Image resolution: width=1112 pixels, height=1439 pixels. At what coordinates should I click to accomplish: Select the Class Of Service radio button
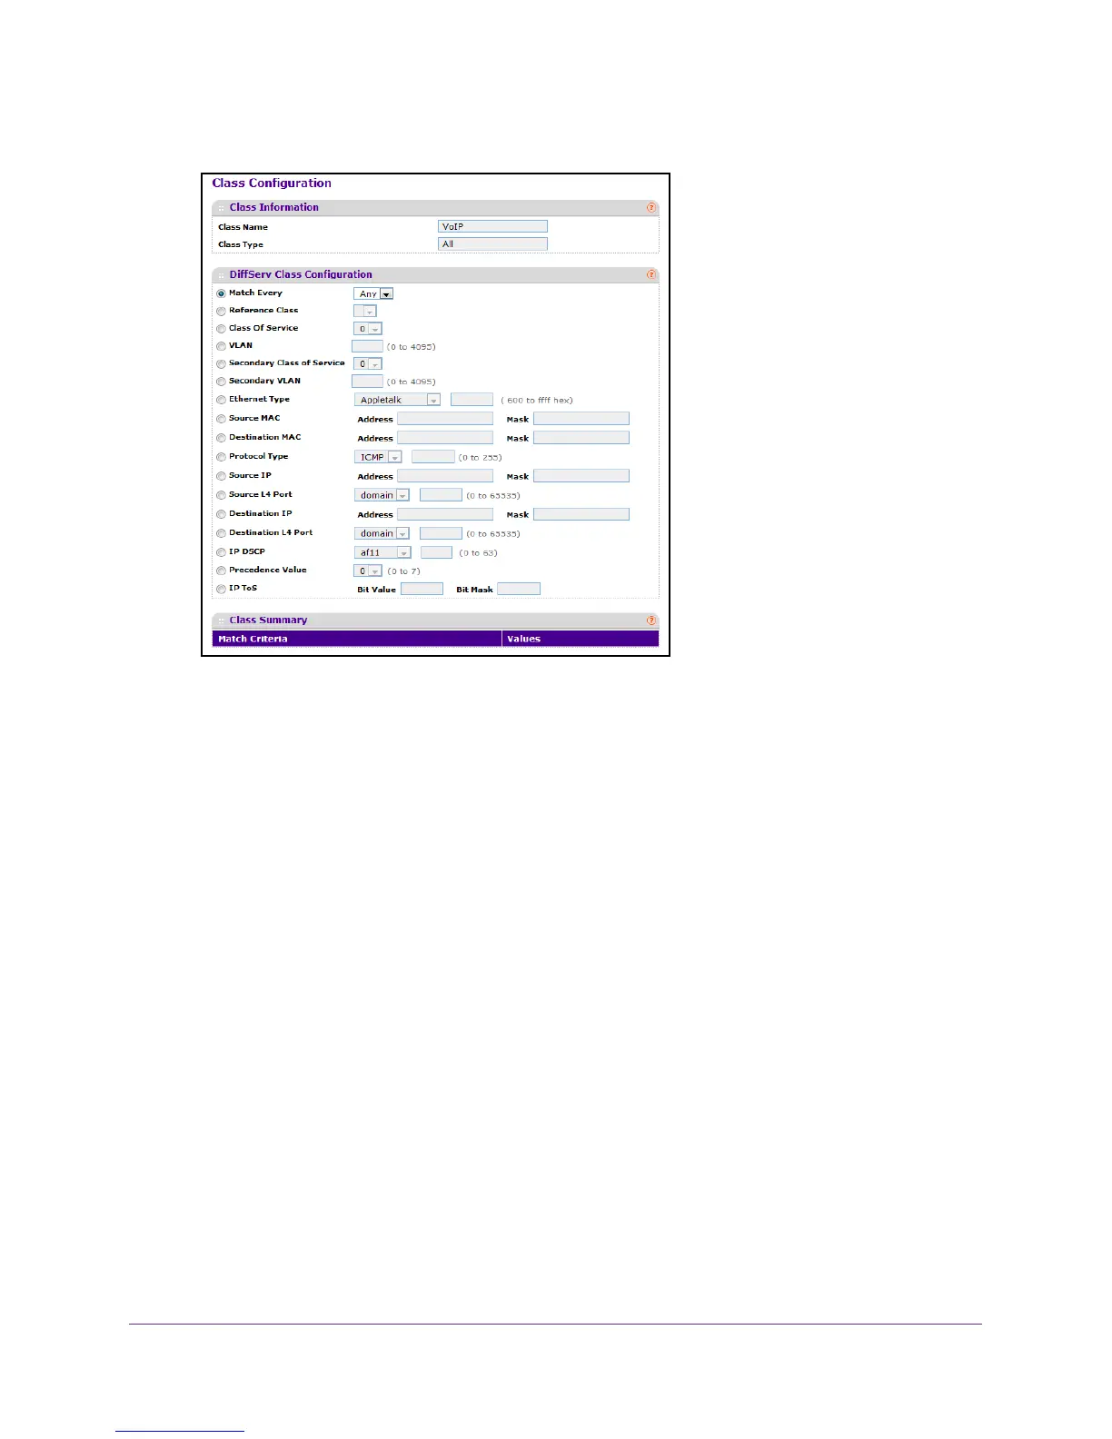221,329
